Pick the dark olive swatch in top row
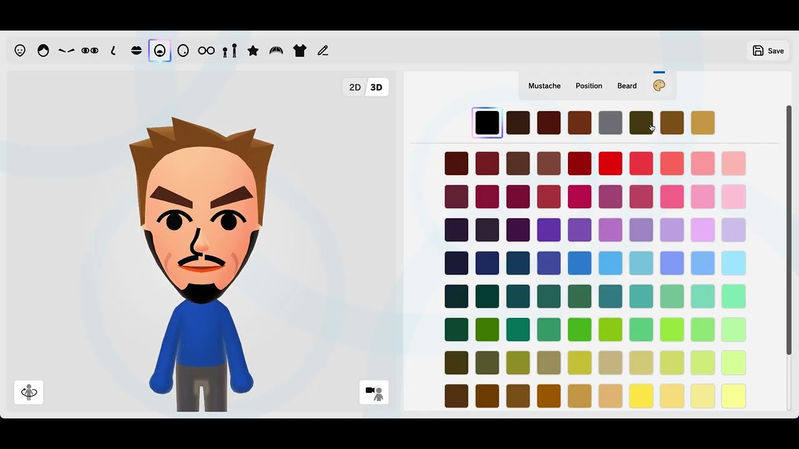The image size is (799, 449). tap(641, 123)
